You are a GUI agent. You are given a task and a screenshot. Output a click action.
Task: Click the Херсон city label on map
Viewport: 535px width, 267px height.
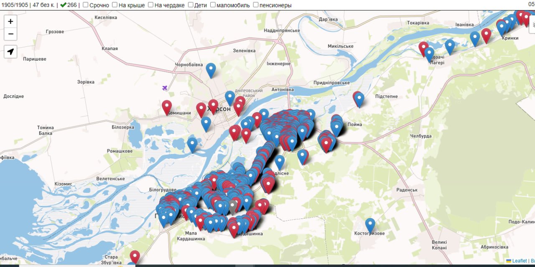pyautogui.click(x=222, y=109)
